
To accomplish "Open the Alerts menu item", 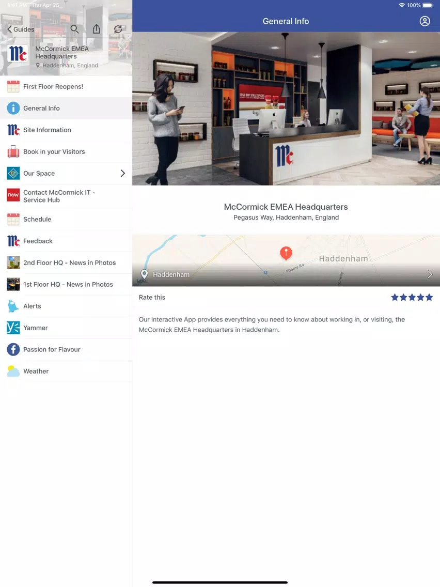I will point(66,306).
